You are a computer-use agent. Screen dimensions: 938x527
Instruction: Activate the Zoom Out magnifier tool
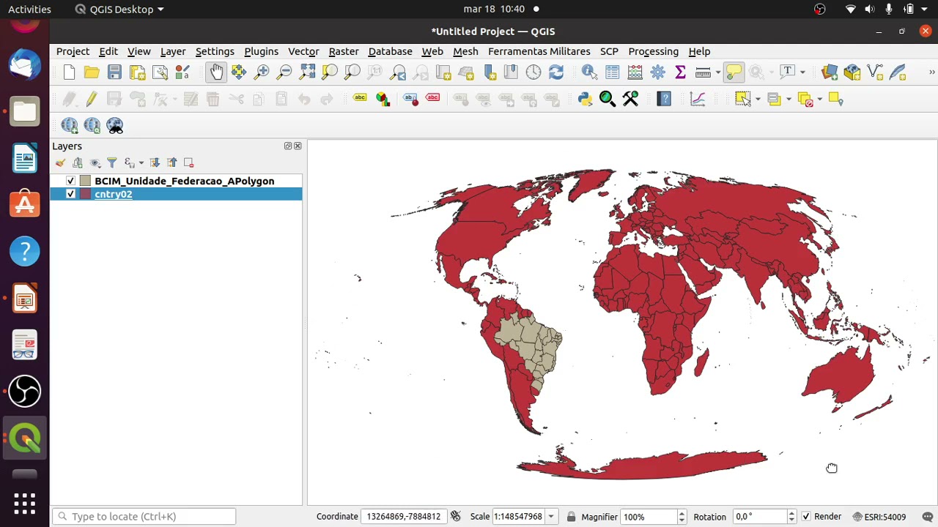click(284, 72)
